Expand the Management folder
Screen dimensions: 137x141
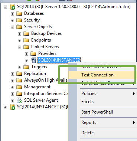pyautogui.click(x=12, y=87)
